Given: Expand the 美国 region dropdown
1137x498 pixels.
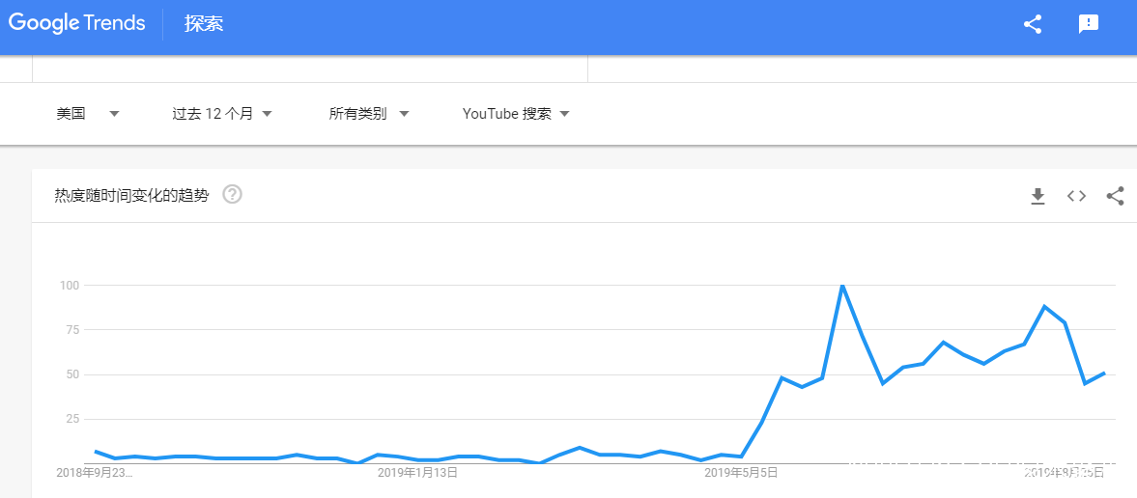Looking at the screenshot, I should (x=87, y=114).
